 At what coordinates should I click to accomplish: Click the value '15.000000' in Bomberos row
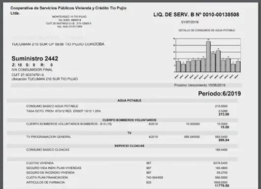tap(193, 124)
